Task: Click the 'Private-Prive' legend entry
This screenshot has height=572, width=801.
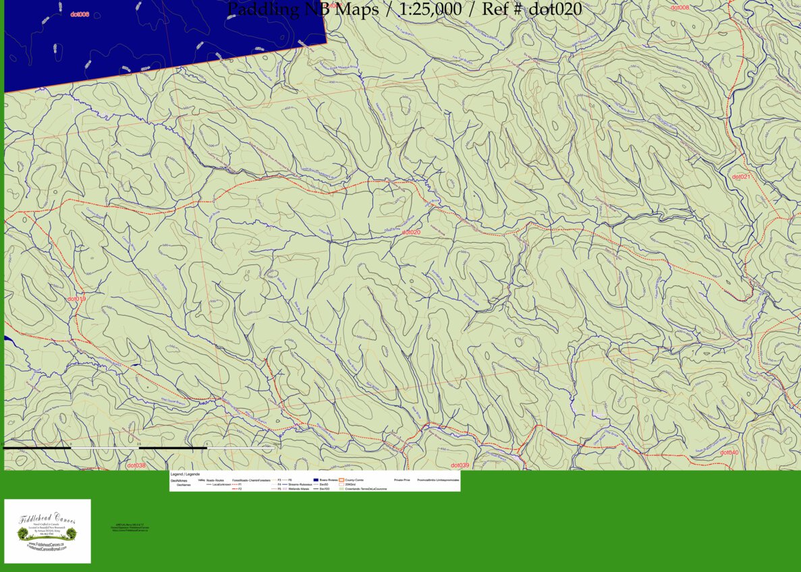Action: [402, 480]
